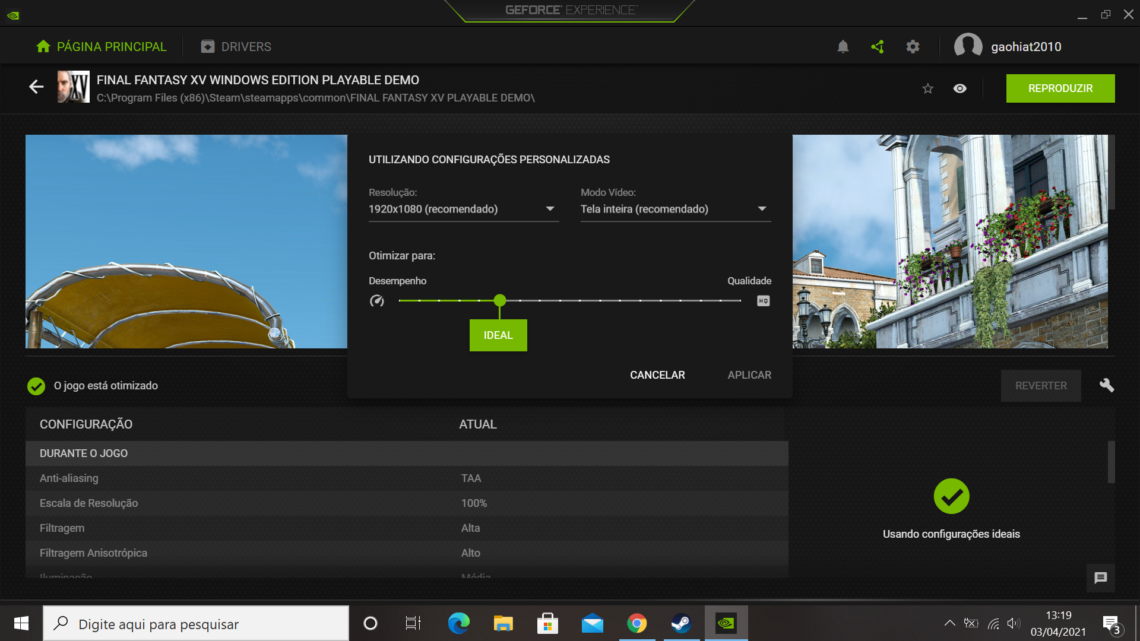Click the Filtragem value Alta

[x=470, y=528]
